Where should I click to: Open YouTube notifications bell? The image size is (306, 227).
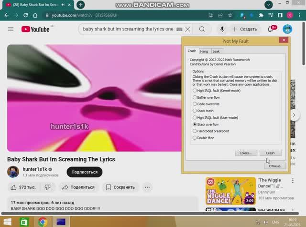[x=271, y=29]
